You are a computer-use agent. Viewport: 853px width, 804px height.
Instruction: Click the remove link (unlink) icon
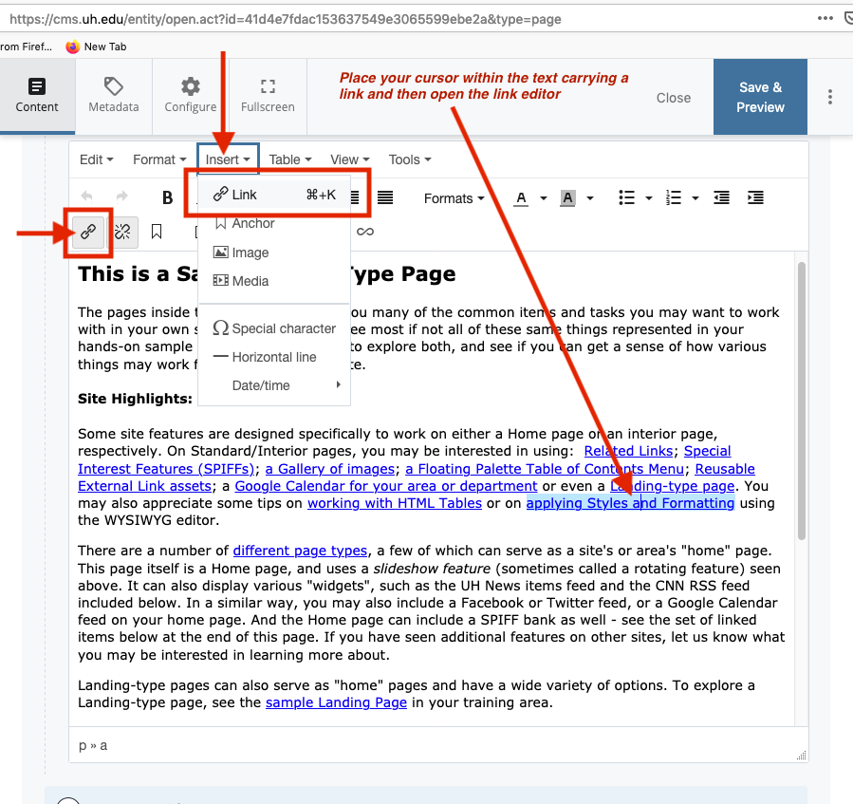(122, 232)
